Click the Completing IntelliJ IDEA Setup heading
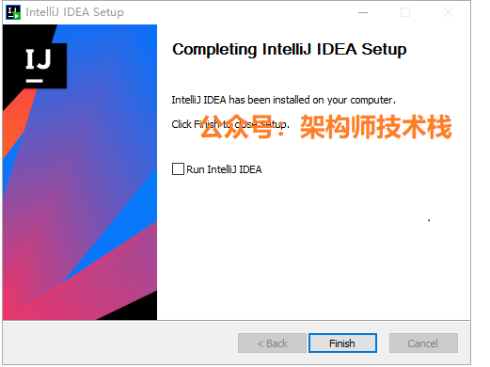Image resolution: width=490 pixels, height=367 pixels. click(x=289, y=49)
